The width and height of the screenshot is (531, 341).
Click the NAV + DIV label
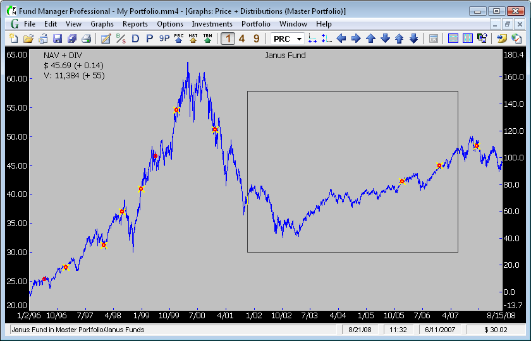(x=63, y=55)
